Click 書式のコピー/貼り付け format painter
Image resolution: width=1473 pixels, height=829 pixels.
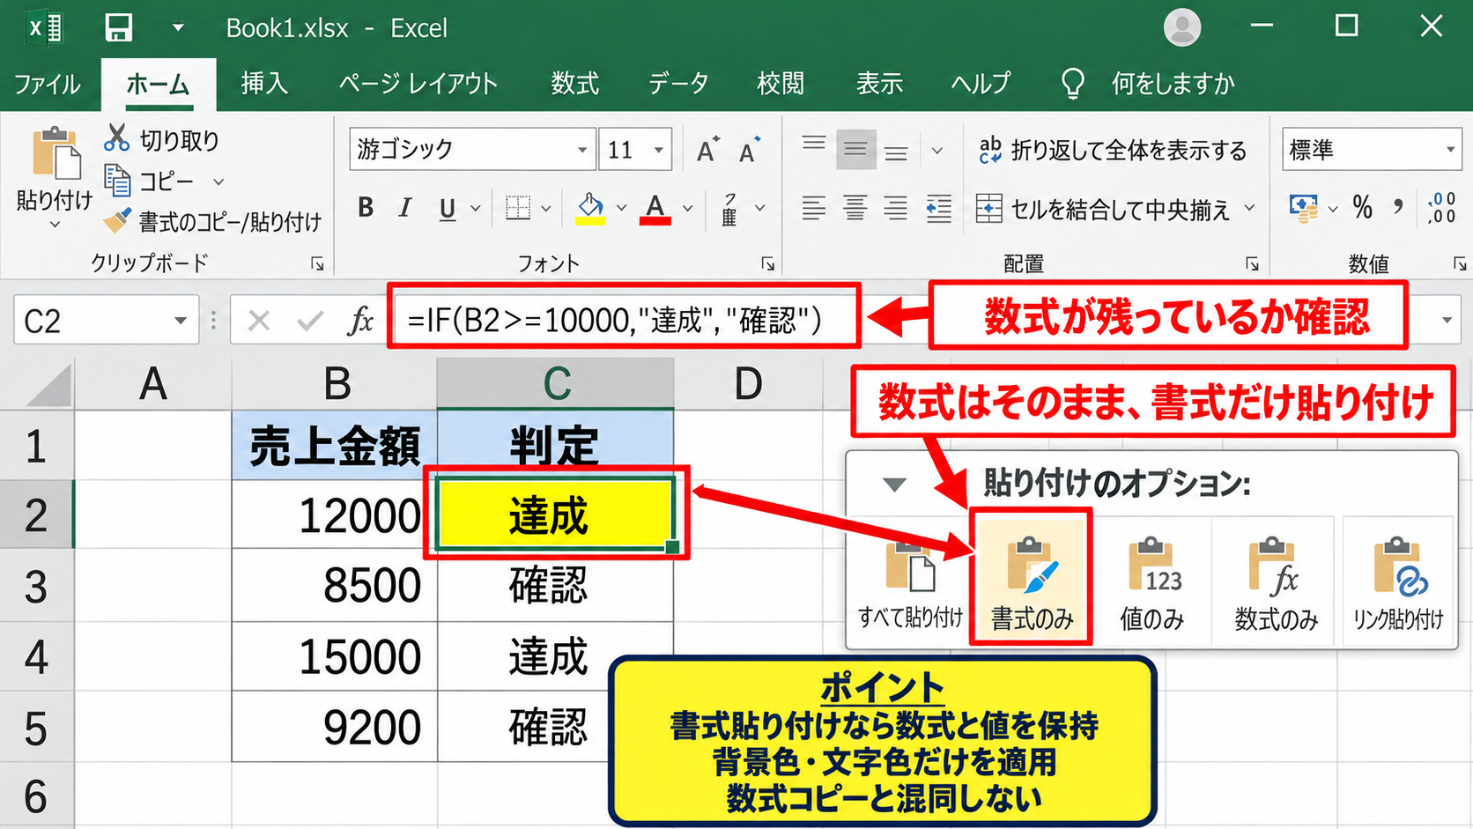point(211,221)
